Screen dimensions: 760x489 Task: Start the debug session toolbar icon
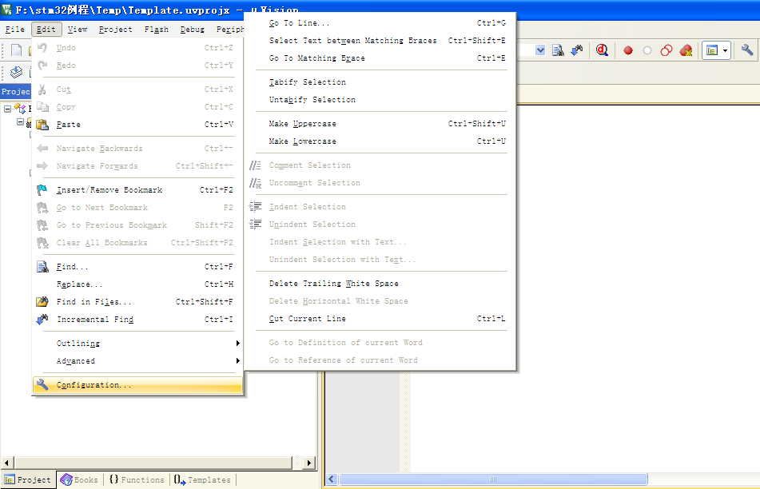602,50
